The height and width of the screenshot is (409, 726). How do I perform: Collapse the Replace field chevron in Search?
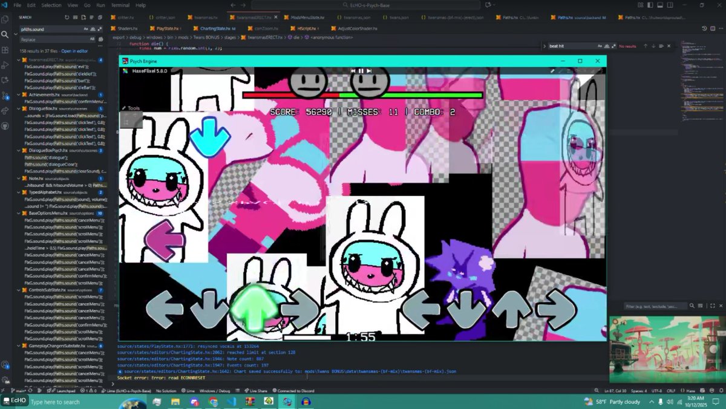pos(16,34)
